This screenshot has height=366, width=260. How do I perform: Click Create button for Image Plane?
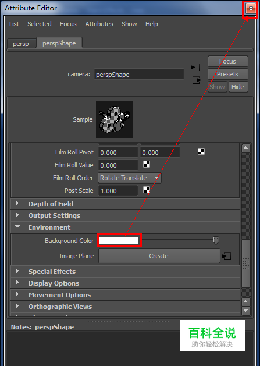159,256
